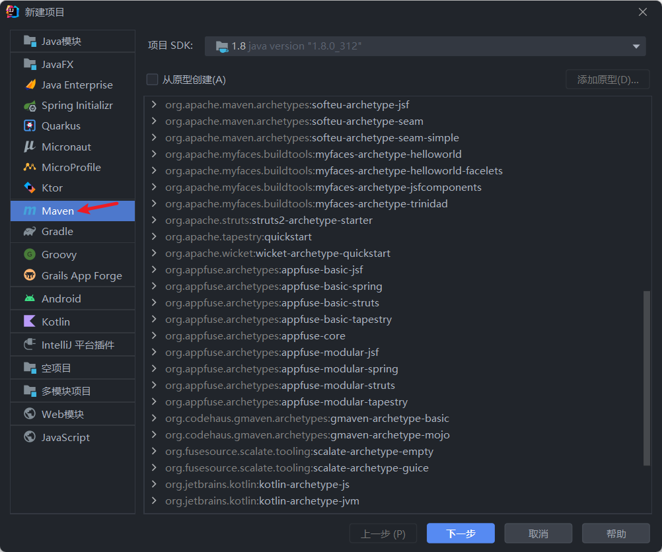Click the JavaFX folder icon
Viewport: 662px width, 552px height.
[30, 64]
